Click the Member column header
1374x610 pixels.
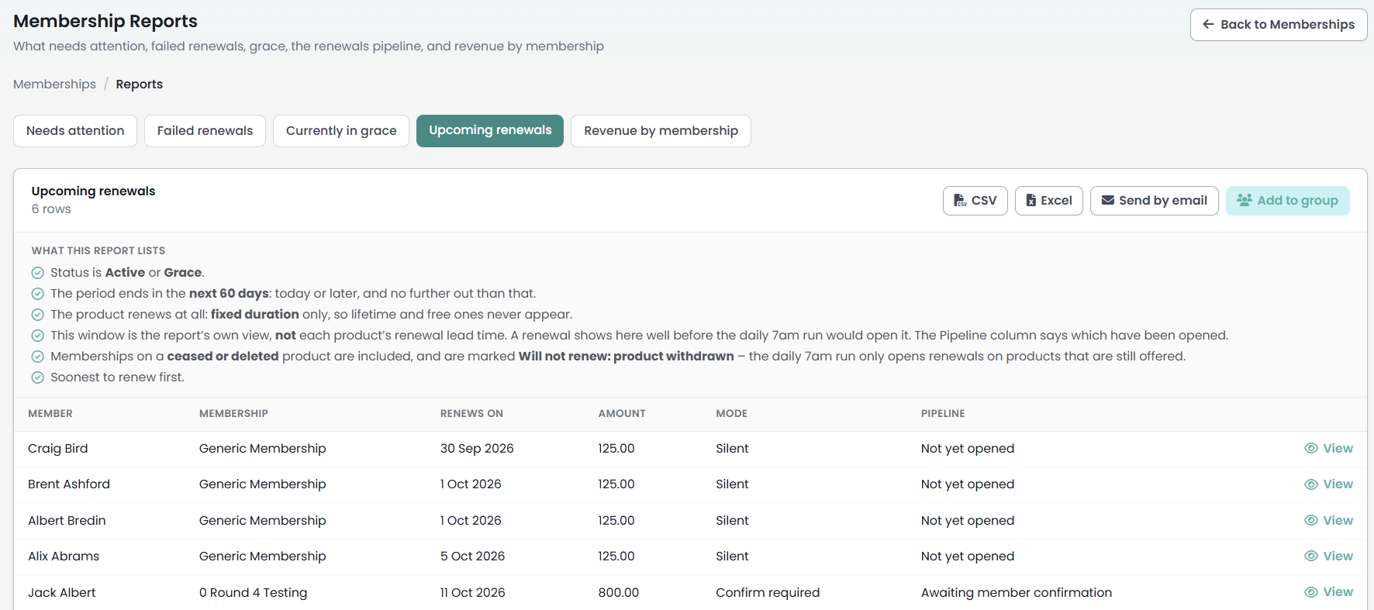[x=50, y=414]
